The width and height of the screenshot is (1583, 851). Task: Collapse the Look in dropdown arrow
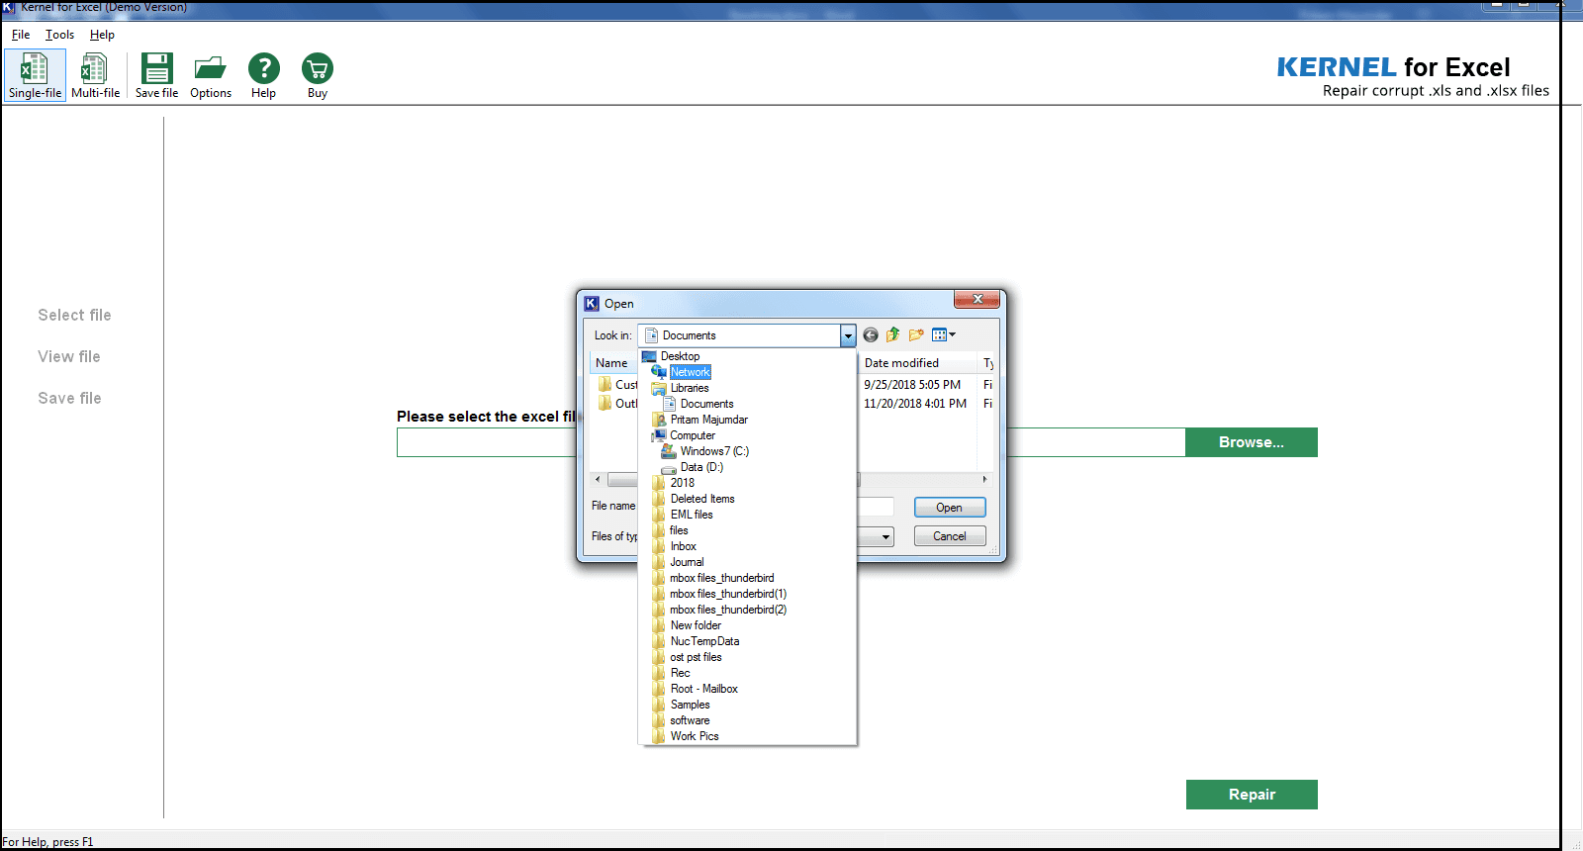click(x=848, y=335)
